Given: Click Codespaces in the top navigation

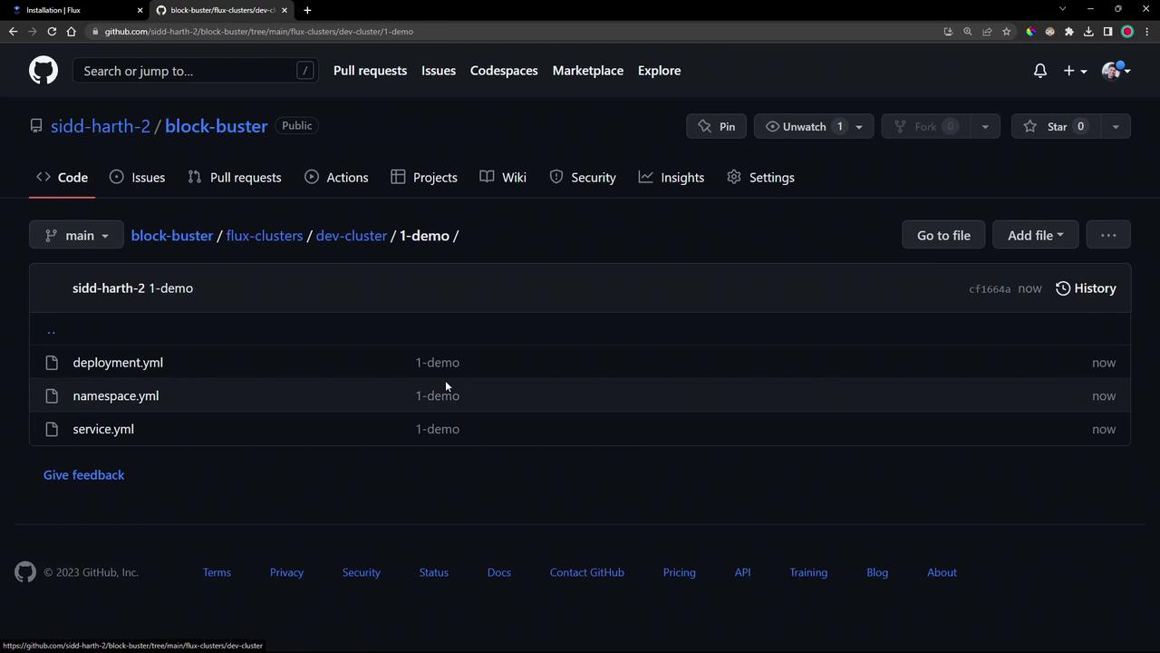Looking at the screenshot, I should [x=504, y=71].
